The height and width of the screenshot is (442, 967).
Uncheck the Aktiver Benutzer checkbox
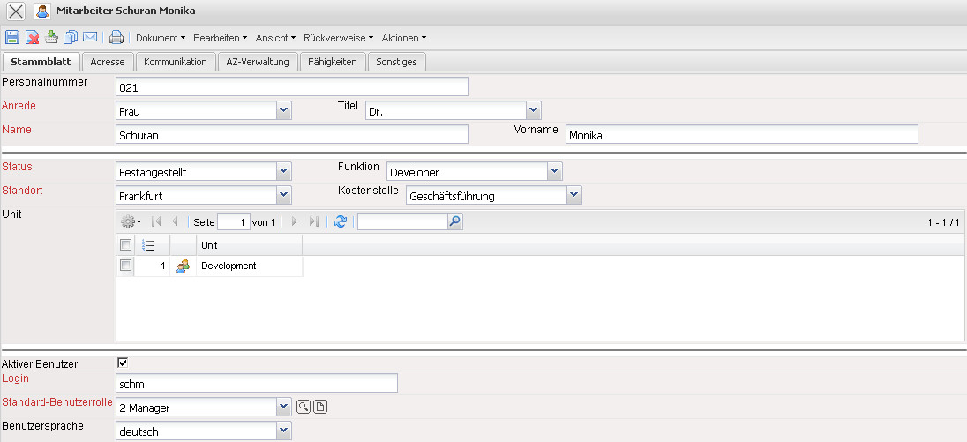(x=123, y=363)
